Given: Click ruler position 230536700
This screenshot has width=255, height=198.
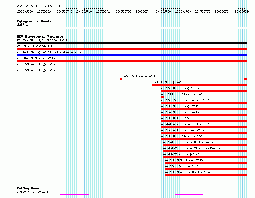Looking at the screenshot, I should 64,11.
